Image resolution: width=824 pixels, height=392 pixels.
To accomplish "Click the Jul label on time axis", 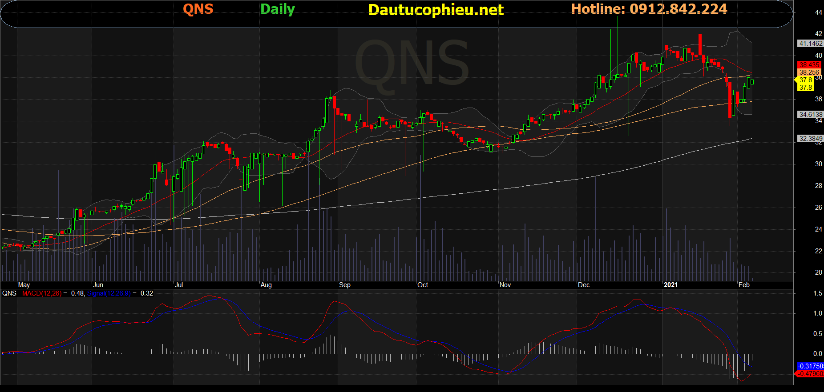I will tap(179, 285).
